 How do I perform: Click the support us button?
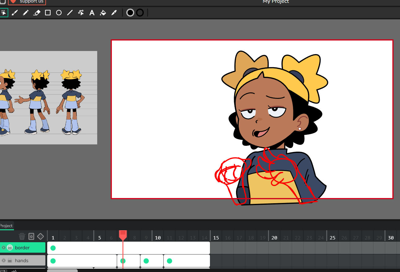(x=27, y=2)
